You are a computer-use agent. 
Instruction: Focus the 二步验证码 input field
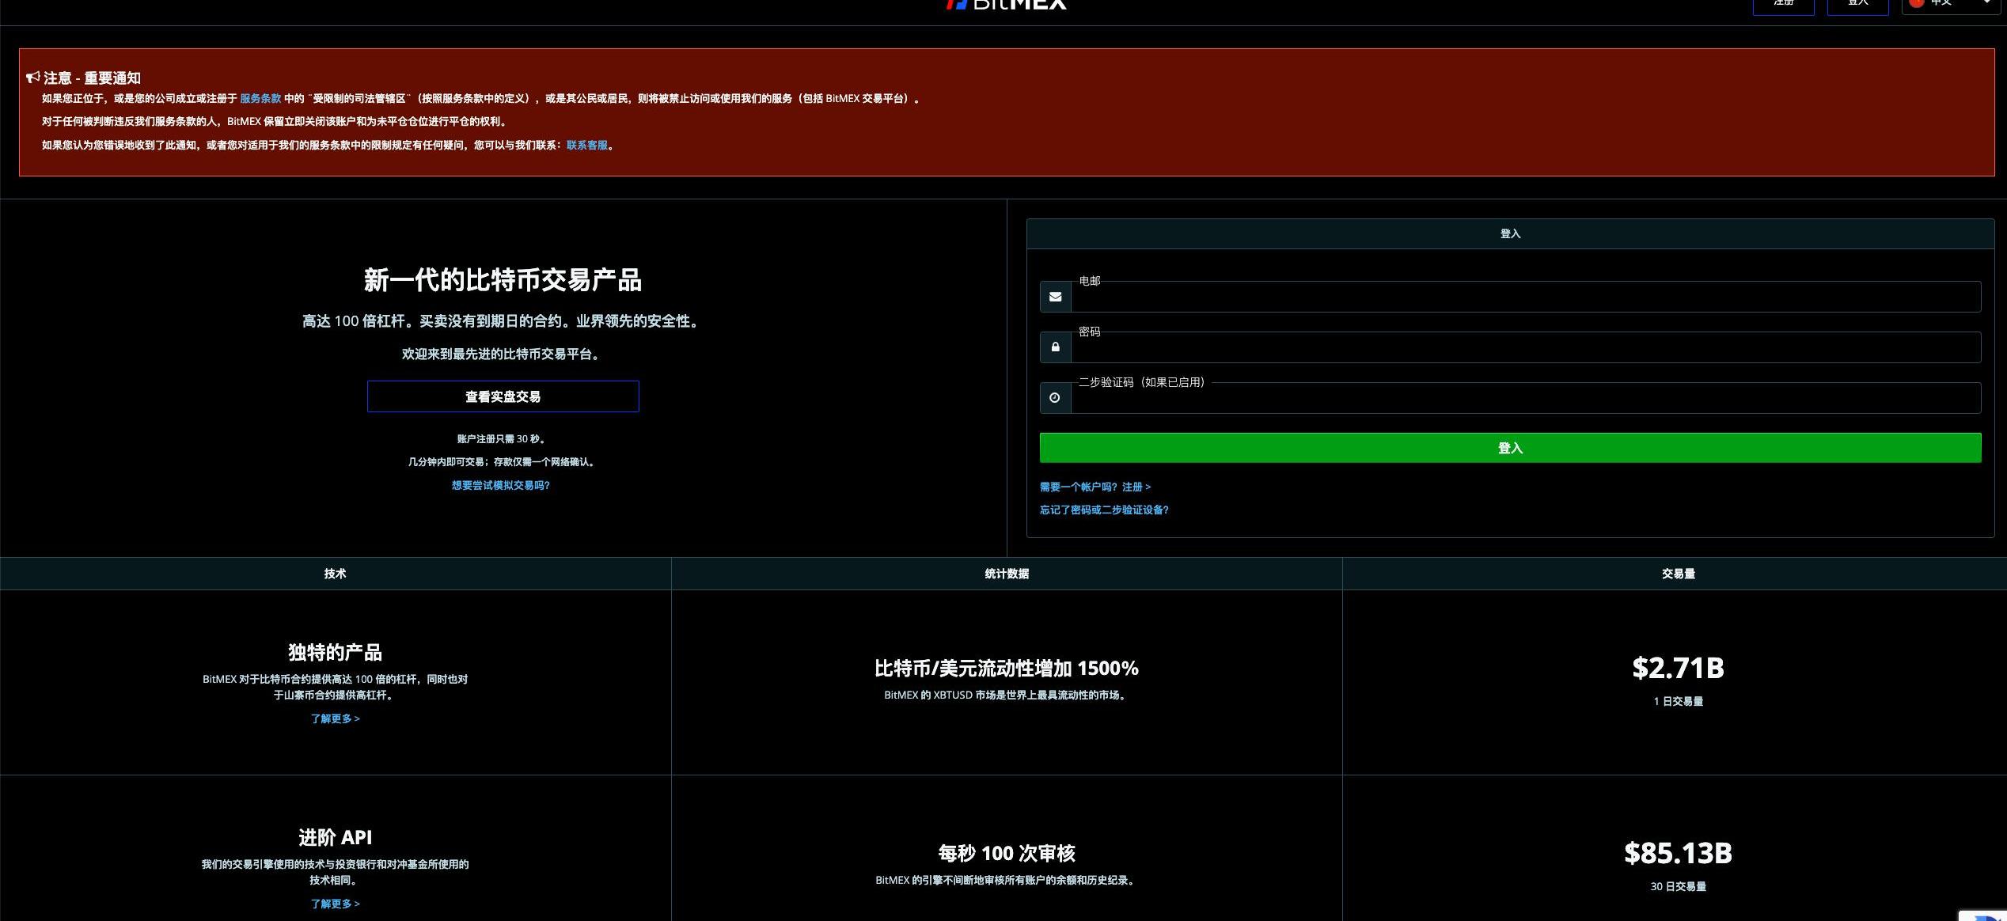1525,399
